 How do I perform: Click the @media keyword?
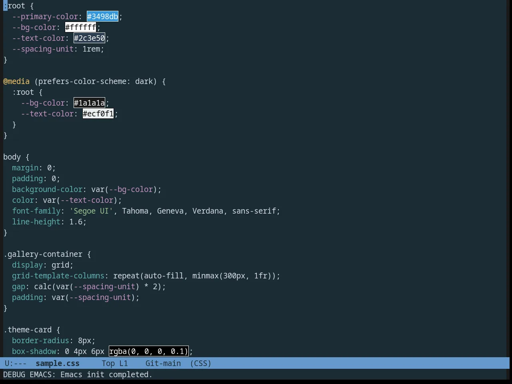16,81
